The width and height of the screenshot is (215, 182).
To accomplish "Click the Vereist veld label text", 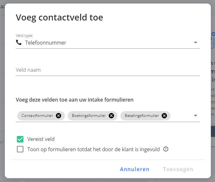I will 41,139.
